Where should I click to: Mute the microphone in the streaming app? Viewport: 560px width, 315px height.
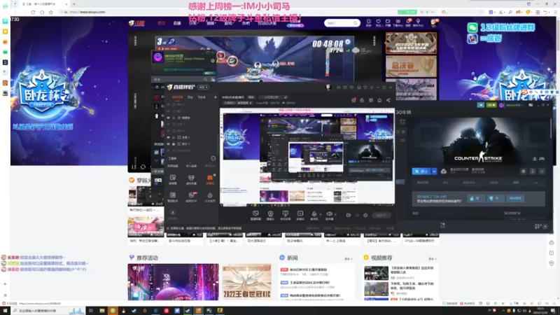(314, 213)
